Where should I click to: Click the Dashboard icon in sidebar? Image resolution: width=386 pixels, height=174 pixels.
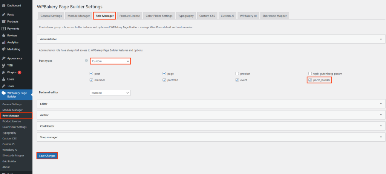3,6
